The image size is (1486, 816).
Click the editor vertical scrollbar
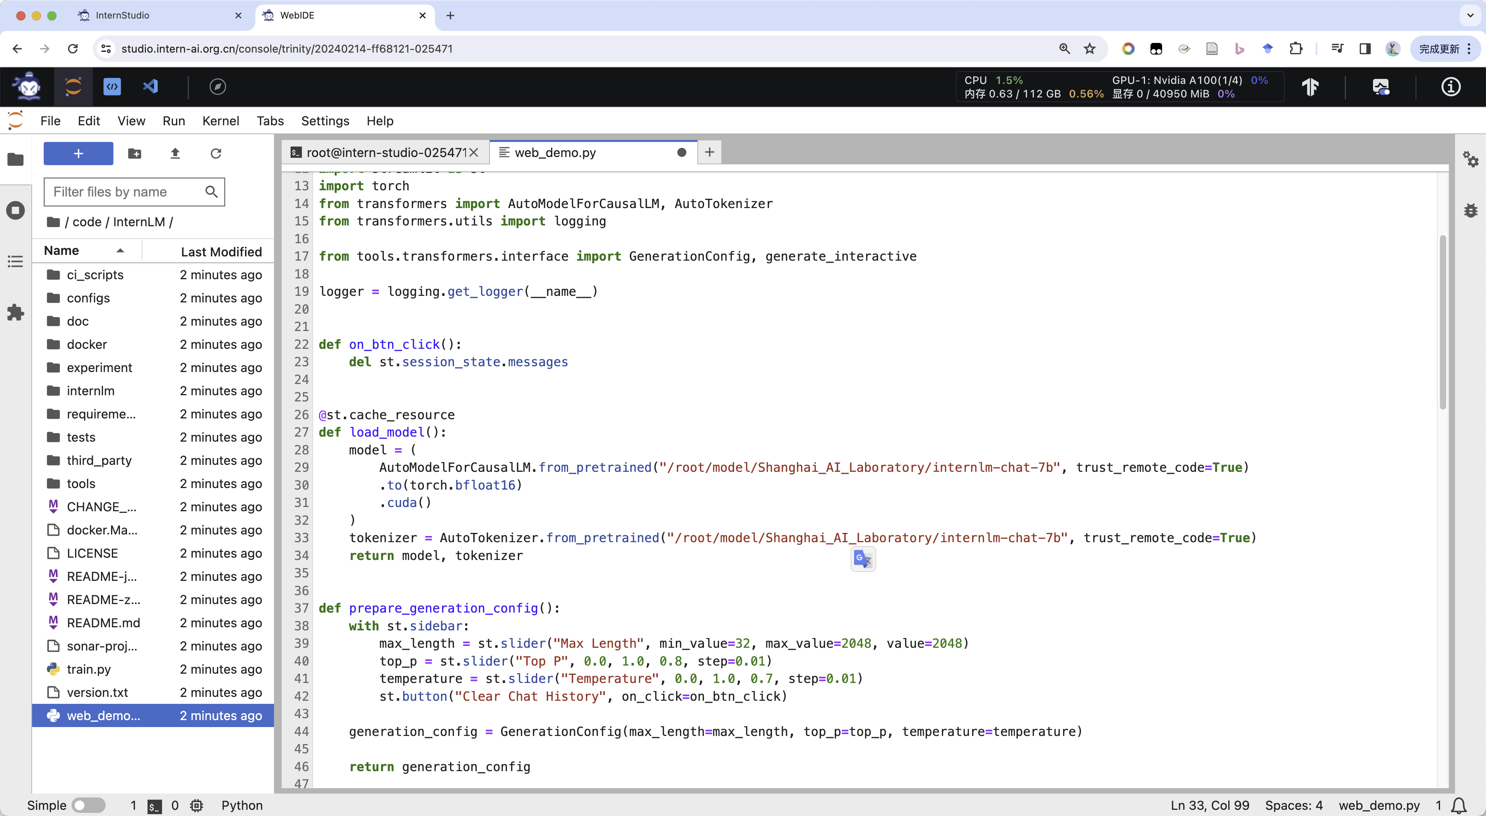coord(1442,323)
